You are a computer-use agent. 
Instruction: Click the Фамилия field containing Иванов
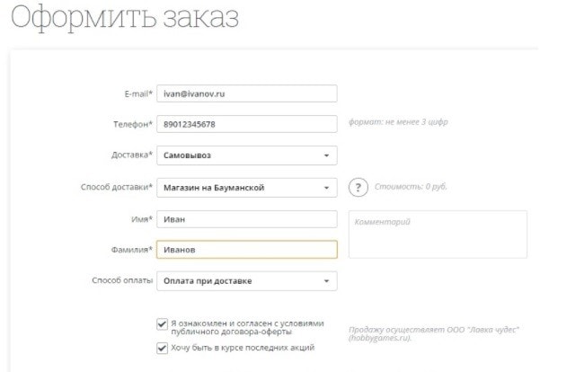247,250
